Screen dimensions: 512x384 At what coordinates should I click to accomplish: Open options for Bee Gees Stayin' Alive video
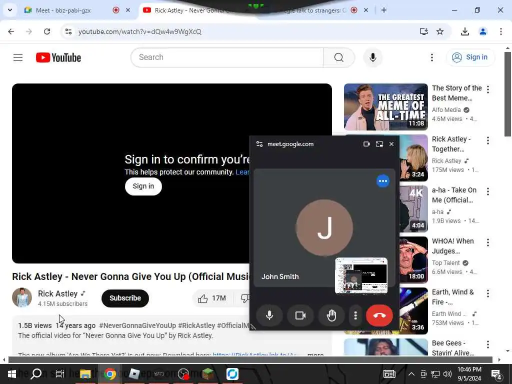coord(488,344)
